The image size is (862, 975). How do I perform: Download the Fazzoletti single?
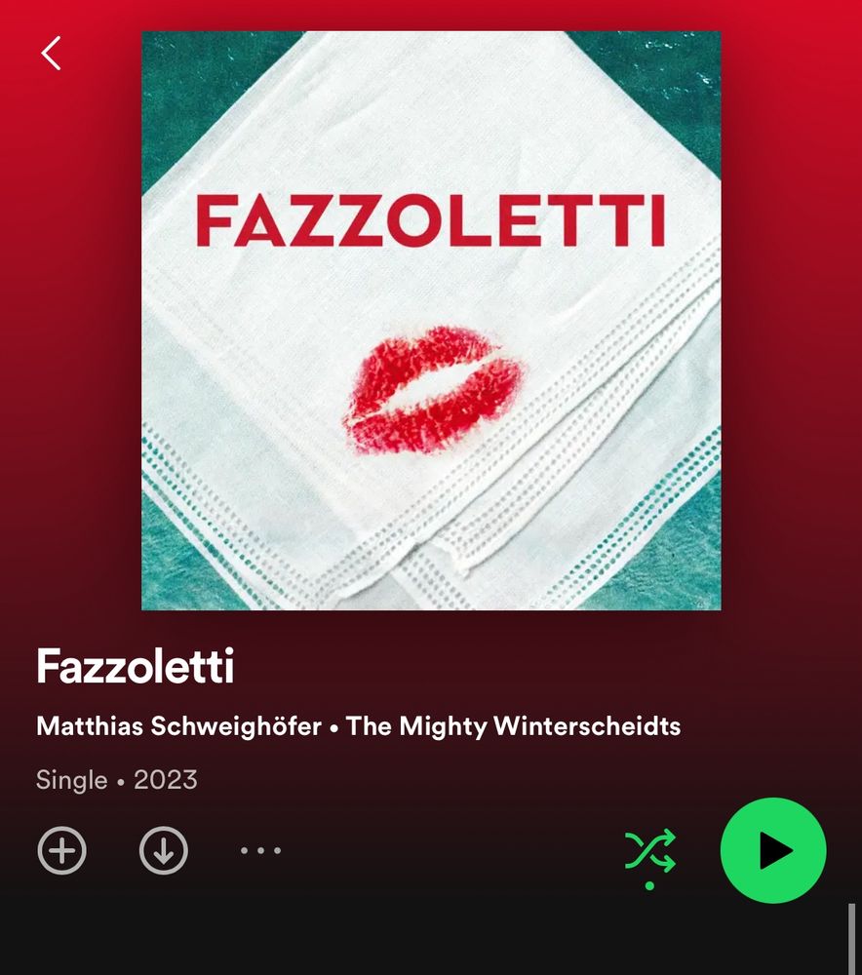click(164, 850)
